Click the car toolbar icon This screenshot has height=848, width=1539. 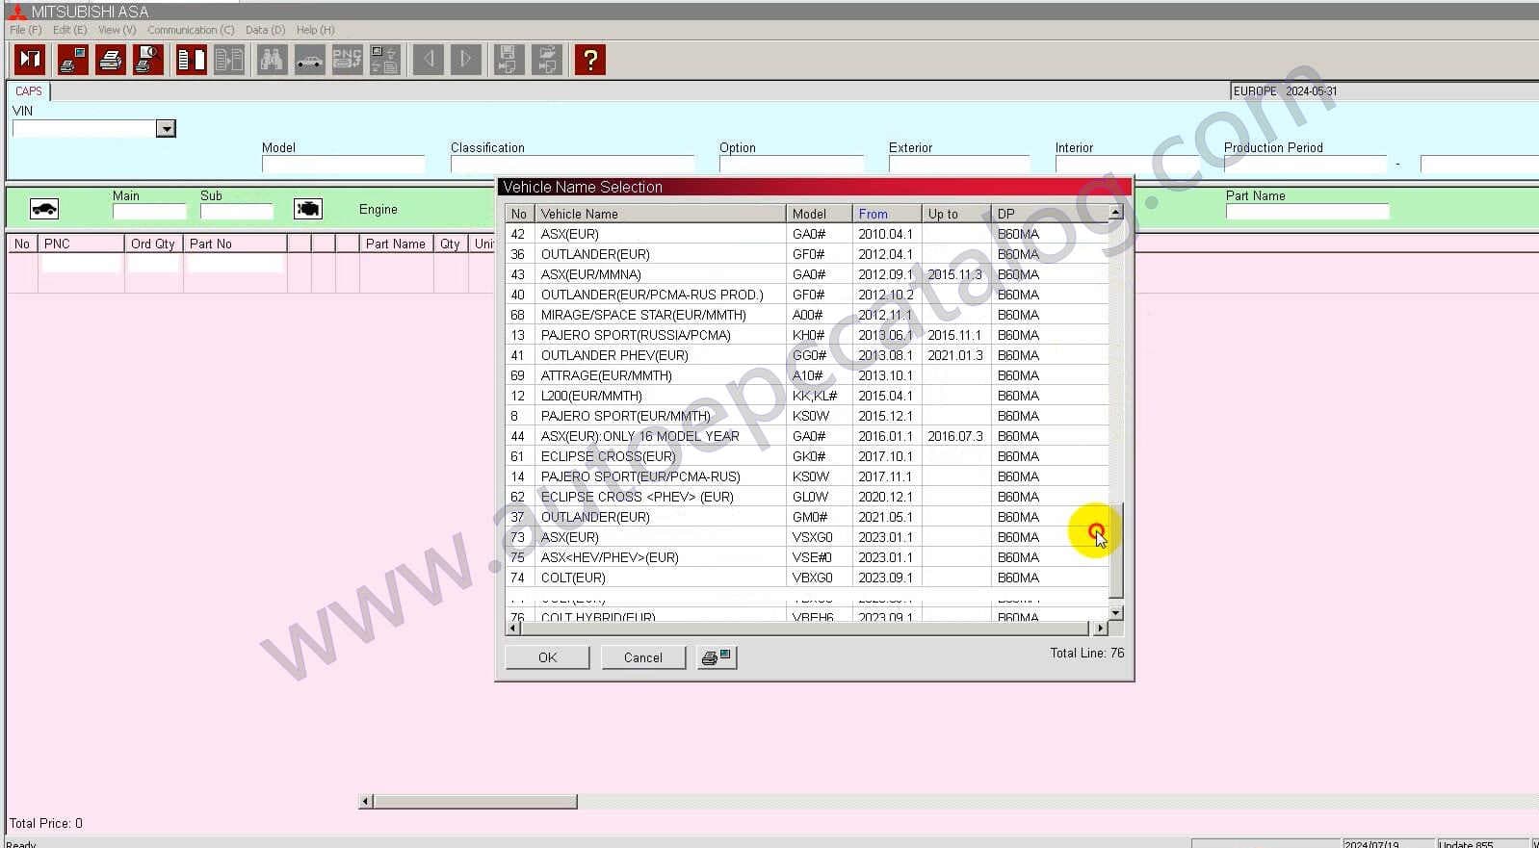point(309,61)
